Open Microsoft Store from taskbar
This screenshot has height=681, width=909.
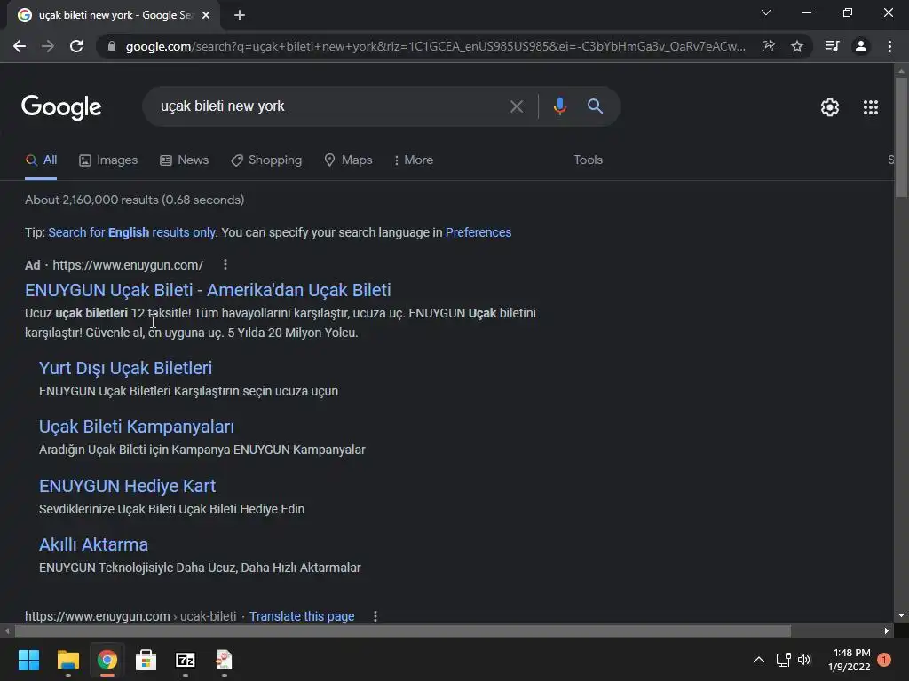pyautogui.click(x=146, y=660)
